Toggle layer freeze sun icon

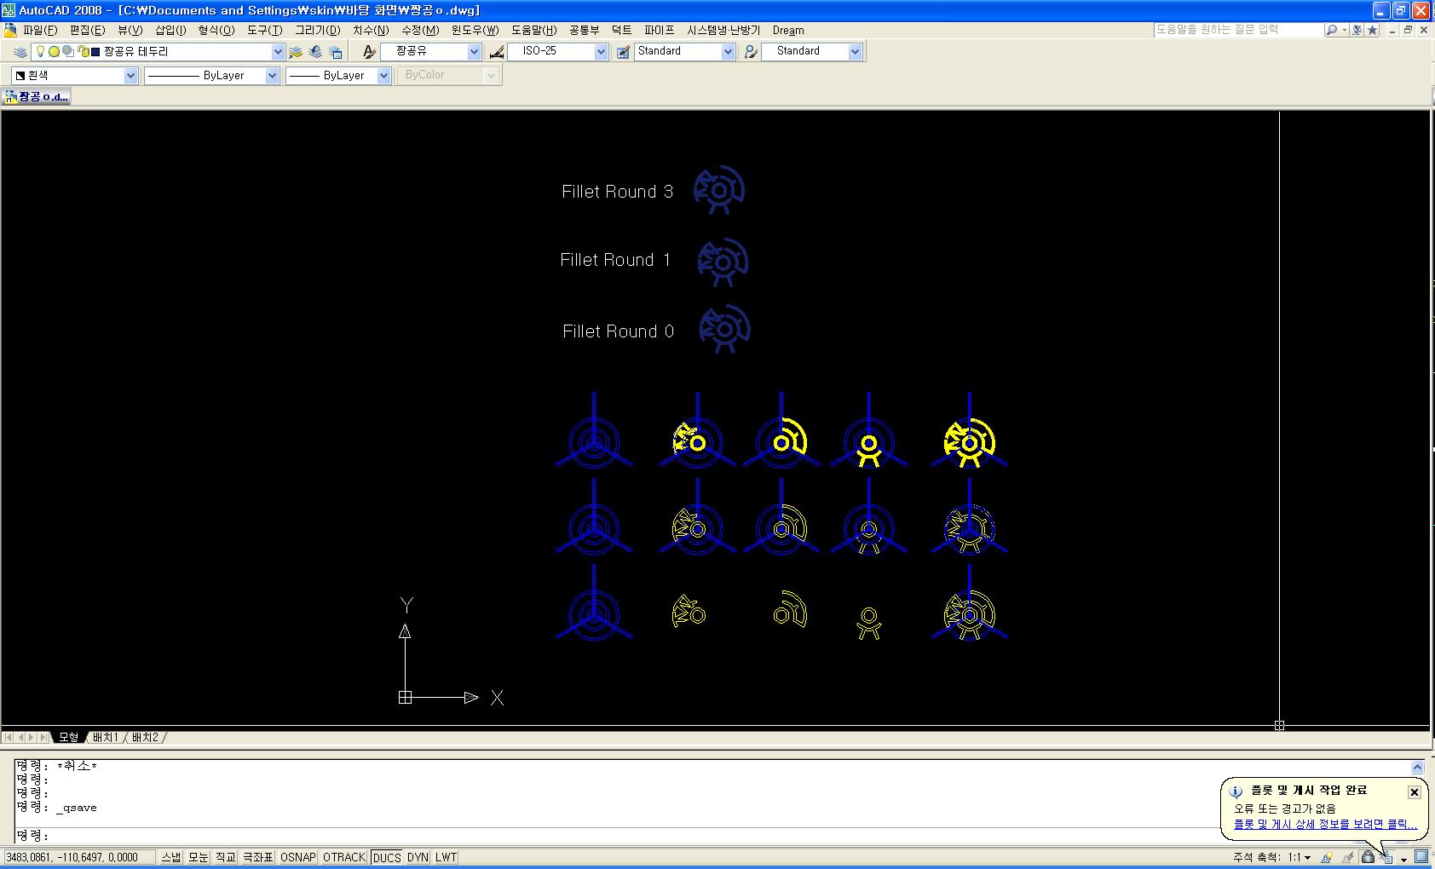pos(54,52)
